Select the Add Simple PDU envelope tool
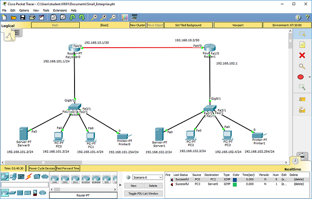Screen dimensions: 312x199 302,99
